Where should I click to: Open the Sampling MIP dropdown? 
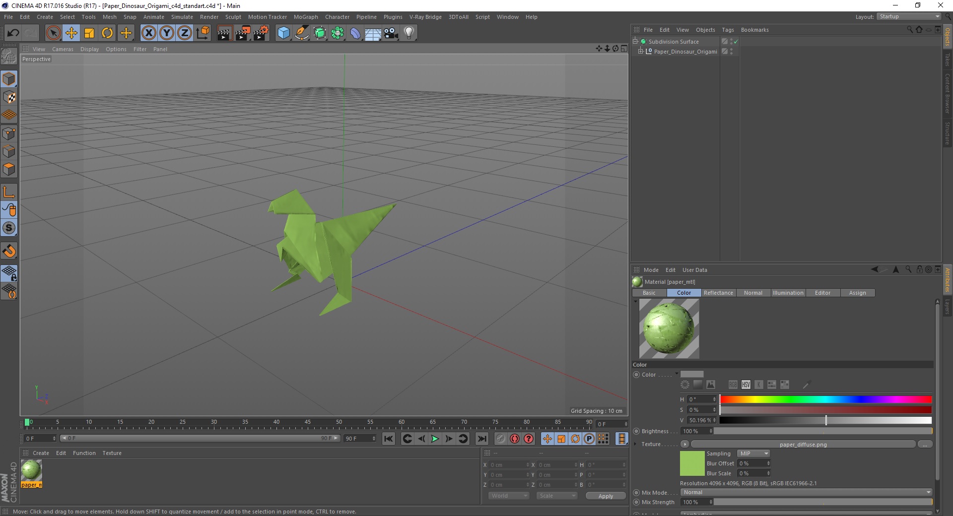click(x=753, y=453)
